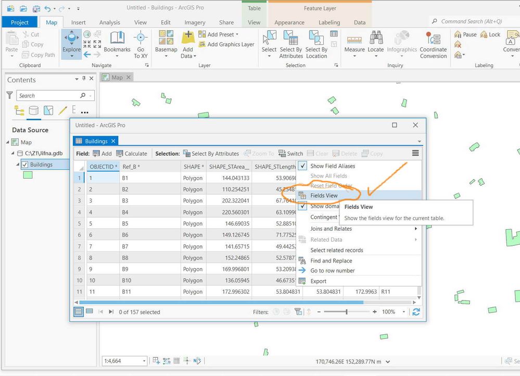
Task: Toggle Show Field Aliases option
Action: point(333,166)
